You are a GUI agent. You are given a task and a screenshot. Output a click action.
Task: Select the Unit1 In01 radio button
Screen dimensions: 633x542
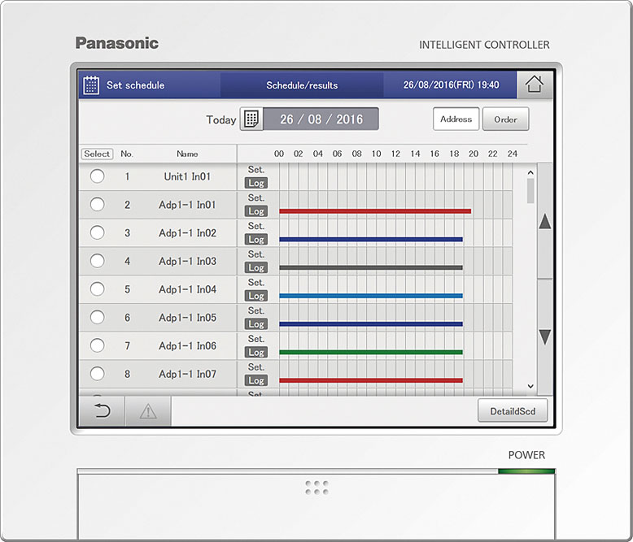click(x=97, y=176)
